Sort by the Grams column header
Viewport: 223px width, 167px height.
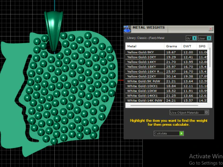(x=173, y=46)
